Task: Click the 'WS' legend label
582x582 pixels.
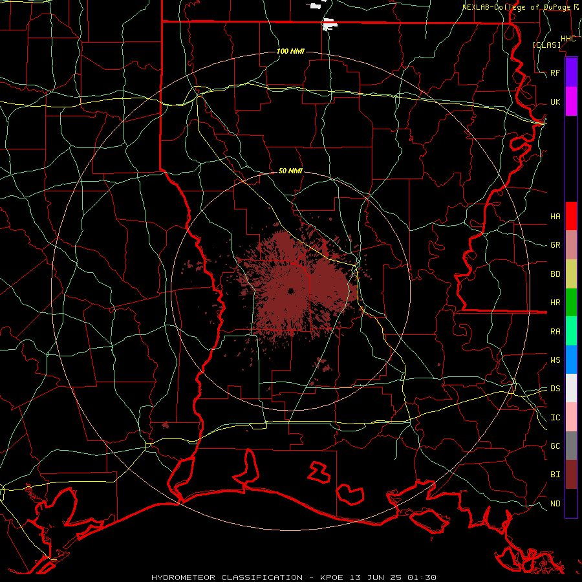Action: tap(555, 360)
